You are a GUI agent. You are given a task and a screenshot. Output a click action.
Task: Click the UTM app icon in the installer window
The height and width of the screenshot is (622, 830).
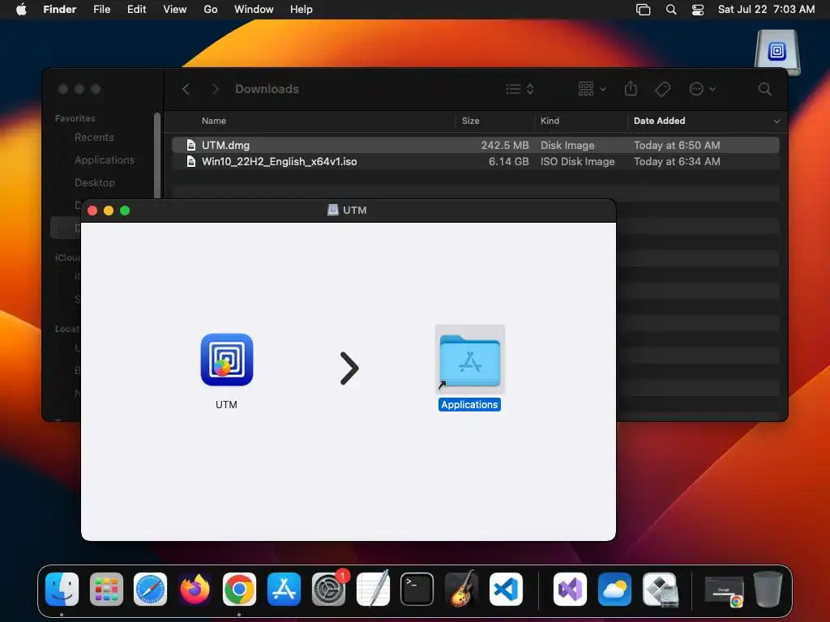pyautogui.click(x=227, y=360)
